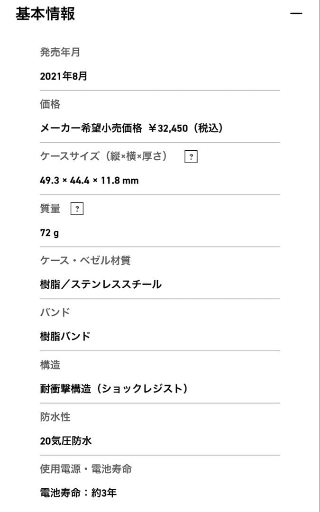Open help icon beside 質量
The image size is (320, 512).
[x=77, y=209]
